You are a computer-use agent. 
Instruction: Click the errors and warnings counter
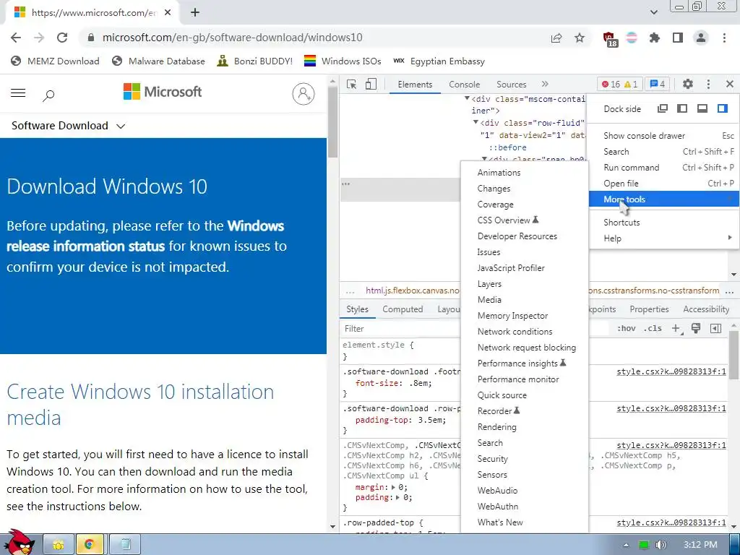619,84
